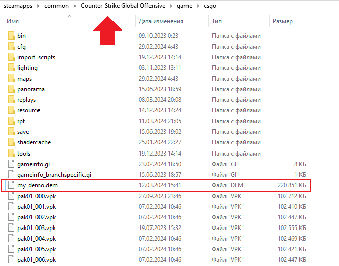Click the gameinfo.gi file icon
This screenshot has width=339, height=266.
click(11, 164)
